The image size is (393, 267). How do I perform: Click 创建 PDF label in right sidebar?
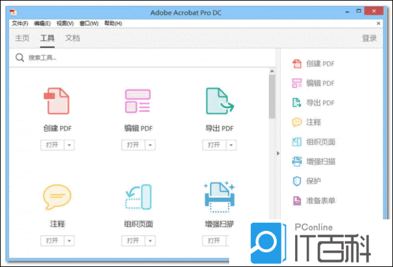coord(320,64)
